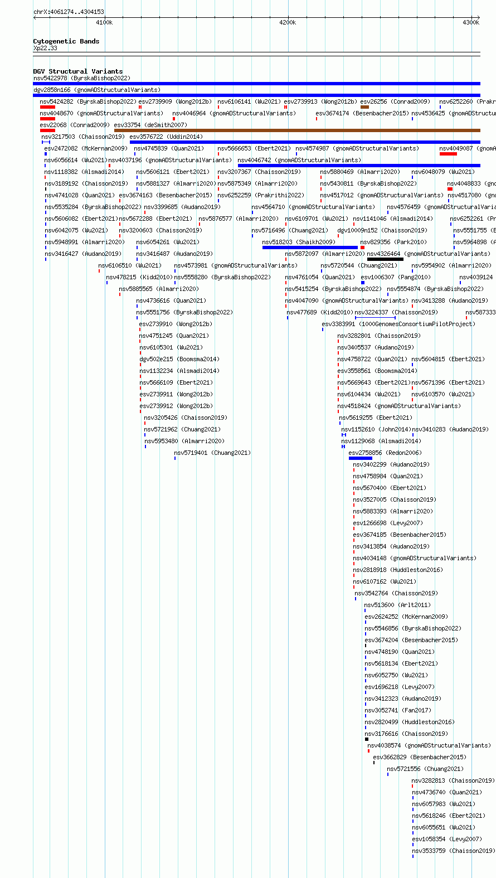Open esv3576722 (Uddin2014) variant details
The image size is (496, 878).
[x=166, y=137]
